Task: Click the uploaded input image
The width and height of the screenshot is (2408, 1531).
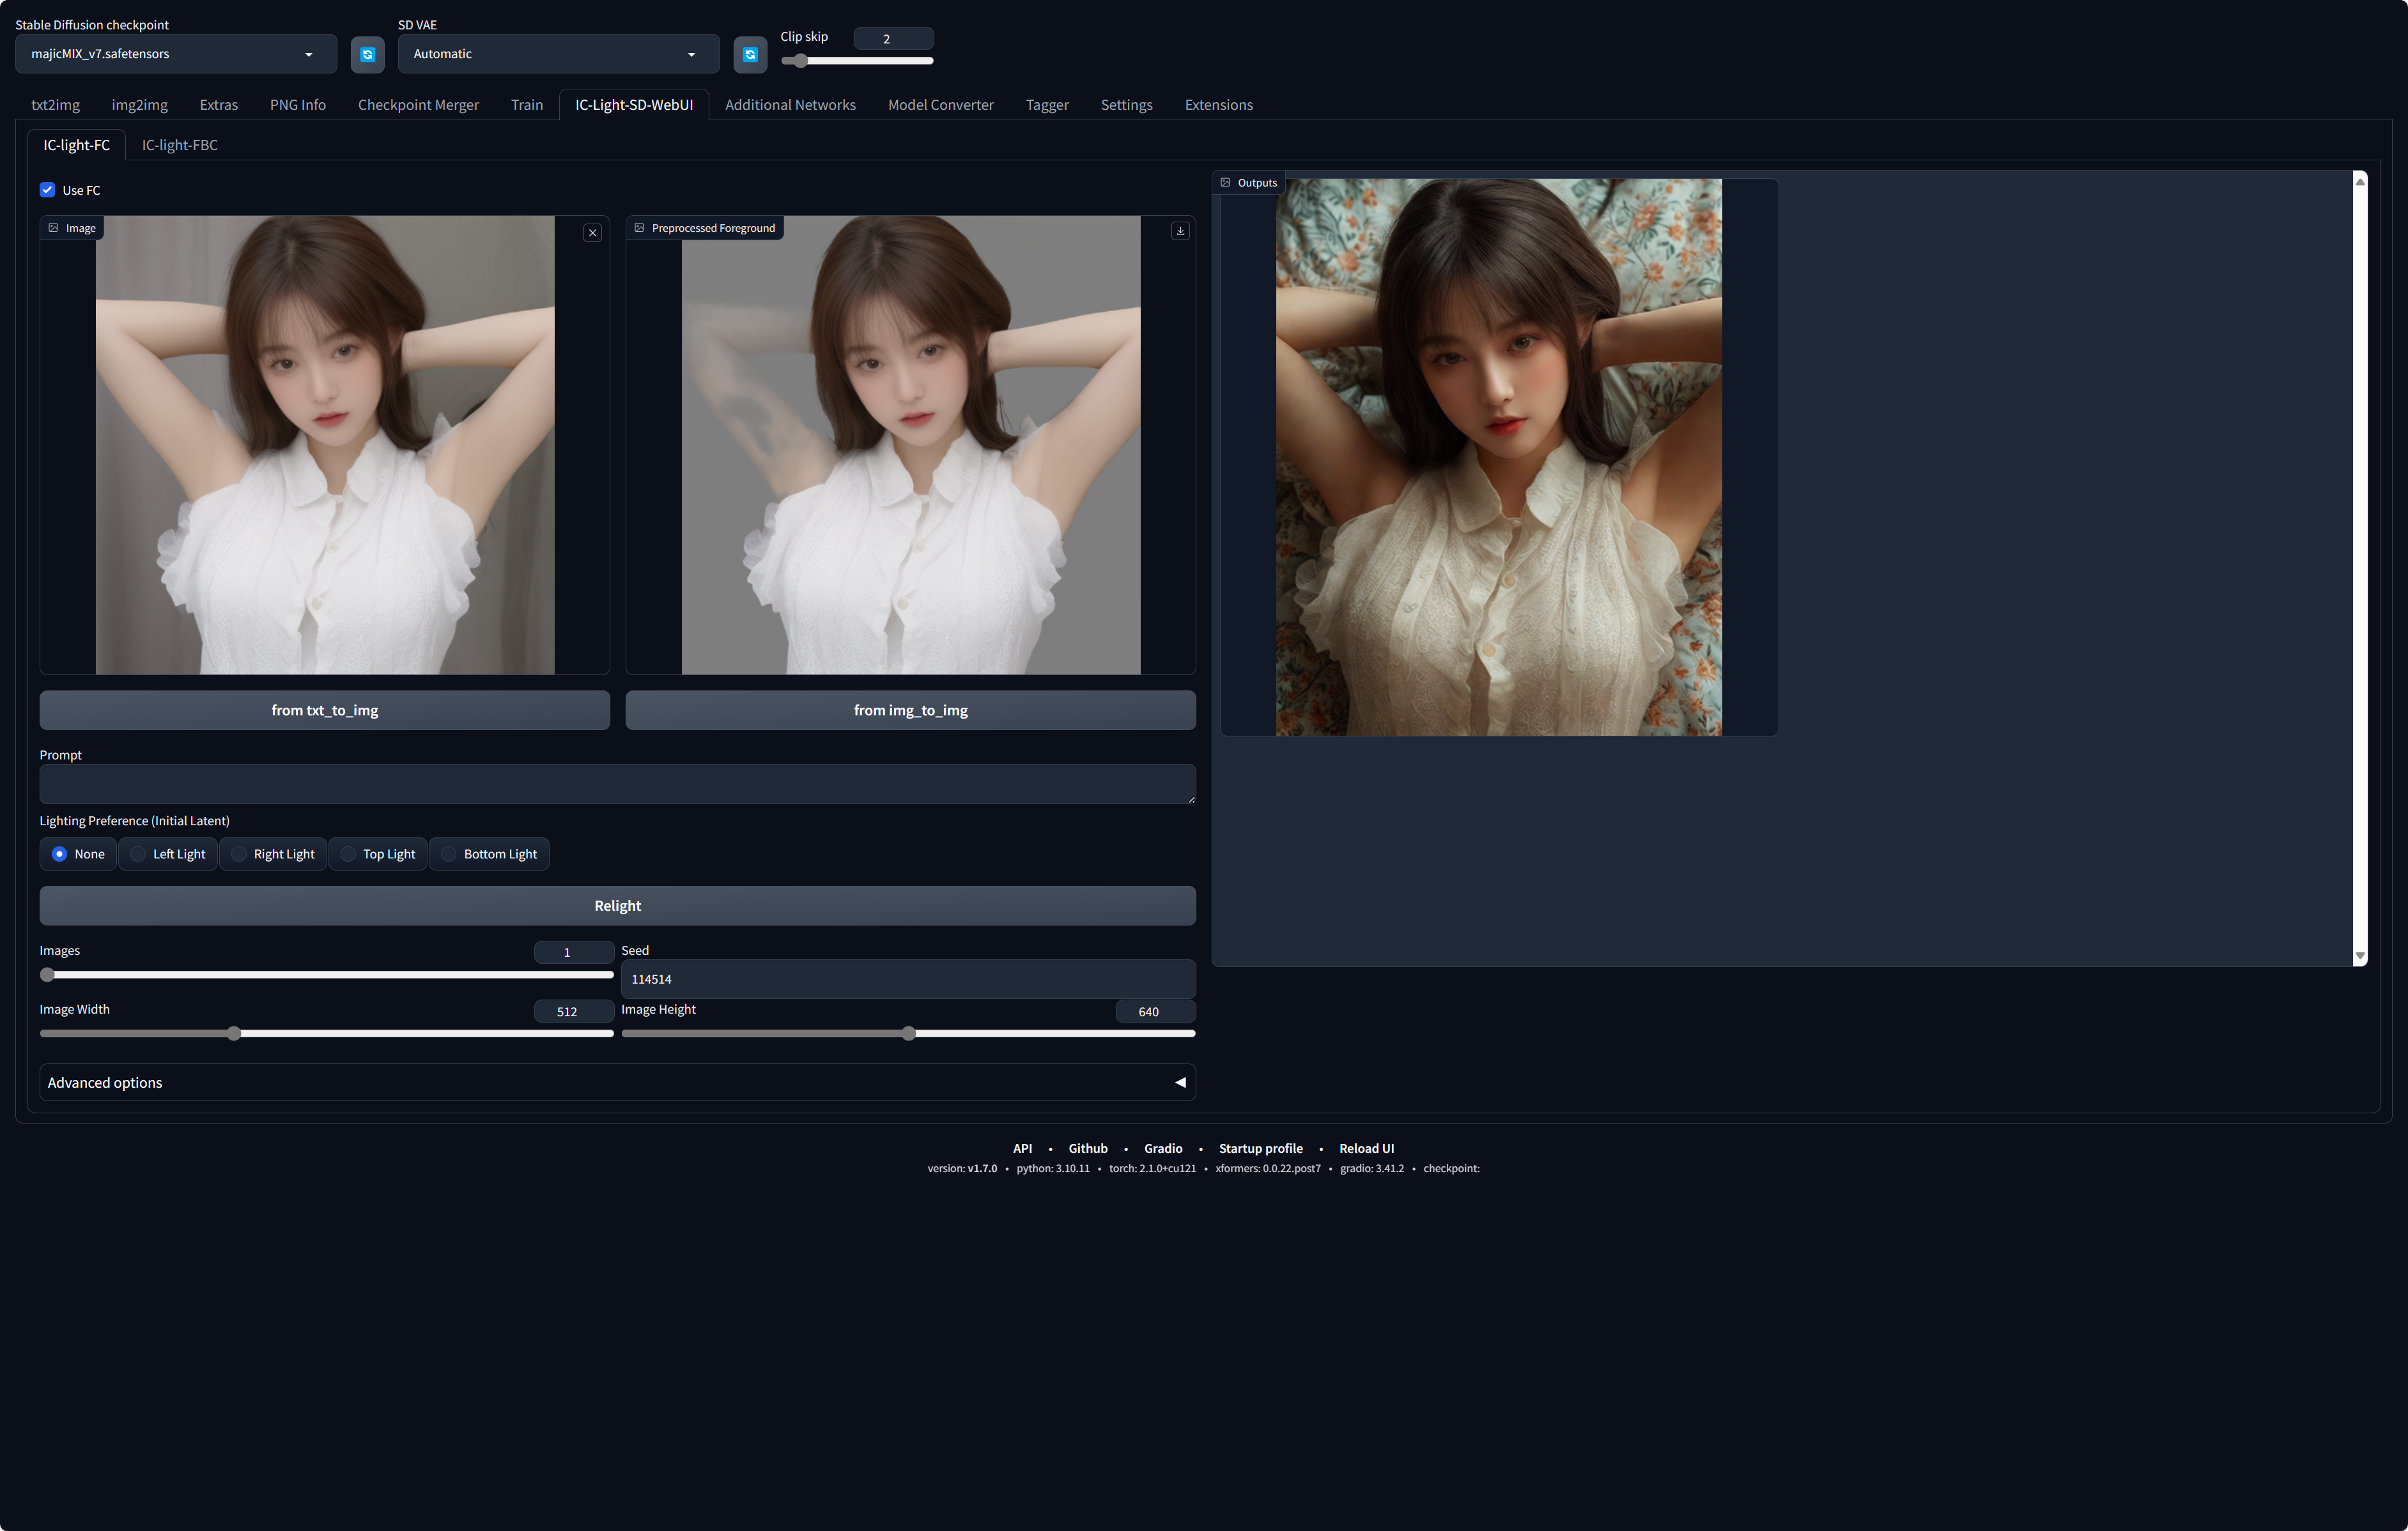Action: tap(325, 446)
